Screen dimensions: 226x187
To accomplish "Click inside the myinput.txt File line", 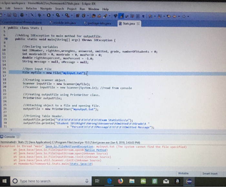I will (118, 73).
